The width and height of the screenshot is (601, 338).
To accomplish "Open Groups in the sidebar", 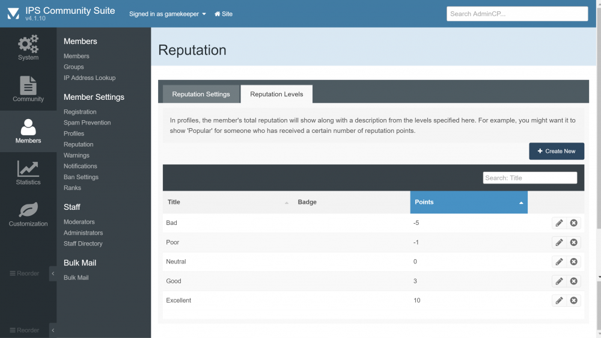I will tap(73, 67).
